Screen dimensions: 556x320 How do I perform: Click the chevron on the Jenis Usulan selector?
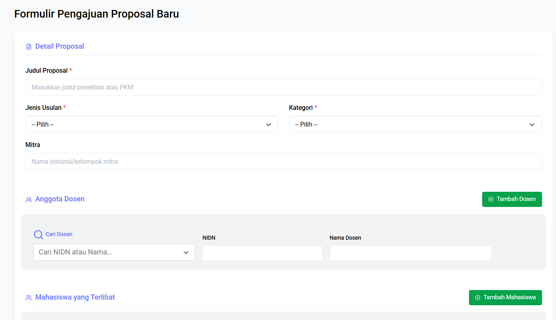click(269, 124)
